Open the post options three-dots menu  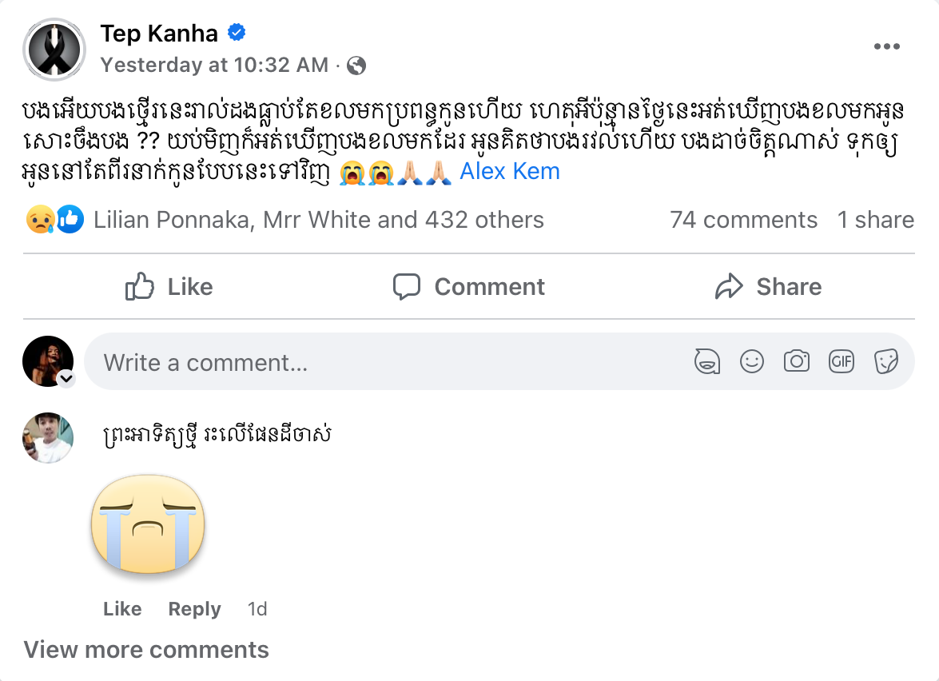886,47
